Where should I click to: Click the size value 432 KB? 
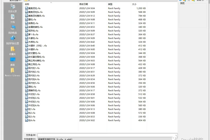142,64
